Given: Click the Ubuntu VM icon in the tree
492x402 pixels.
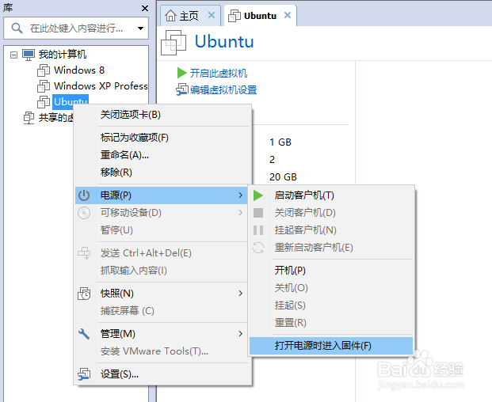Looking at the screenshot, I should click(44, 102).
